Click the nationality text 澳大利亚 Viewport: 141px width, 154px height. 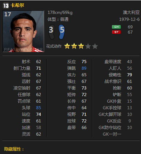[131, 12]
